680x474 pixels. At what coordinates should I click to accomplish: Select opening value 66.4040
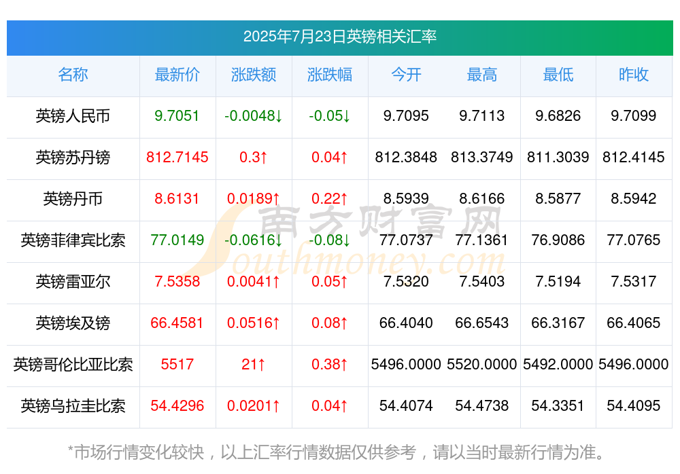[406, 323]
